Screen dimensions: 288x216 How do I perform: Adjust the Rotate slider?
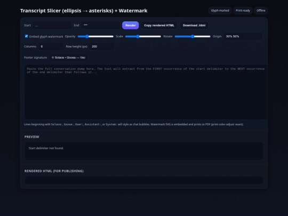click(x=193, y=36)
